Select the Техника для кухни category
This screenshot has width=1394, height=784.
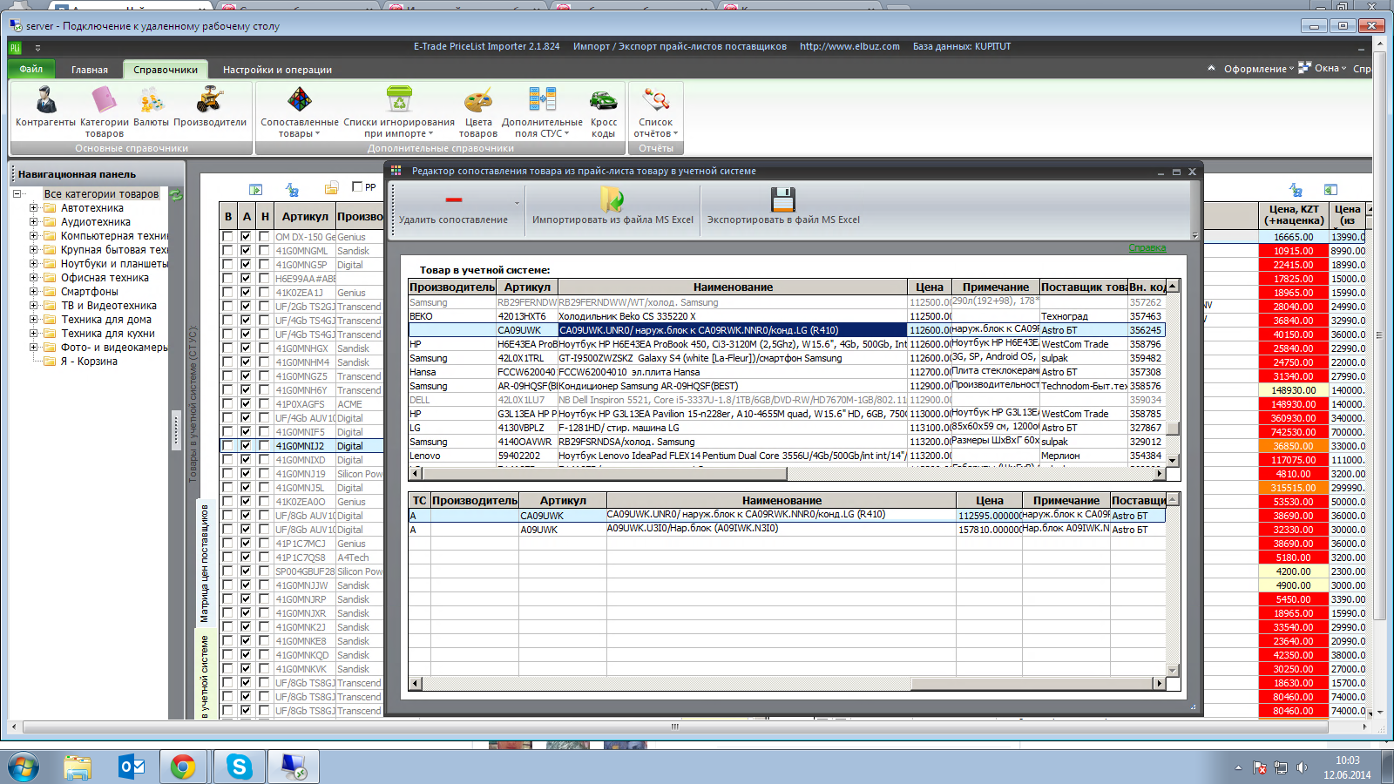[x=108, y=334]
